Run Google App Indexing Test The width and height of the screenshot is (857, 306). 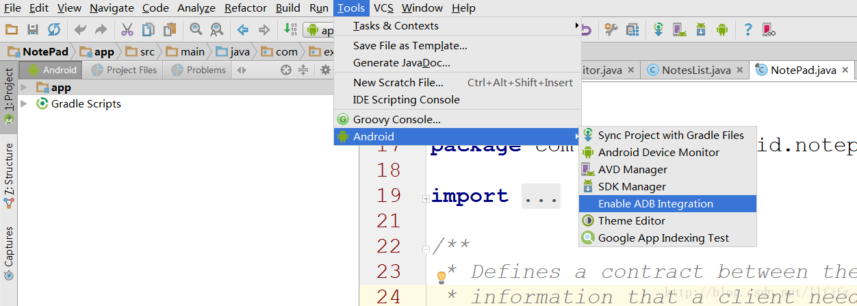click(x=667, y=238)
